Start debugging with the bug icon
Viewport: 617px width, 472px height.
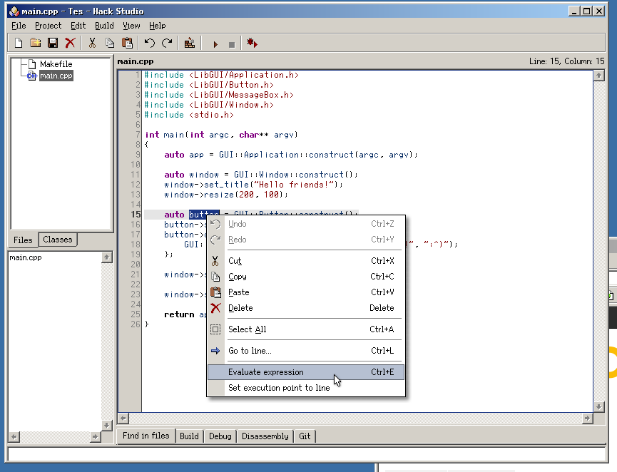252,43
